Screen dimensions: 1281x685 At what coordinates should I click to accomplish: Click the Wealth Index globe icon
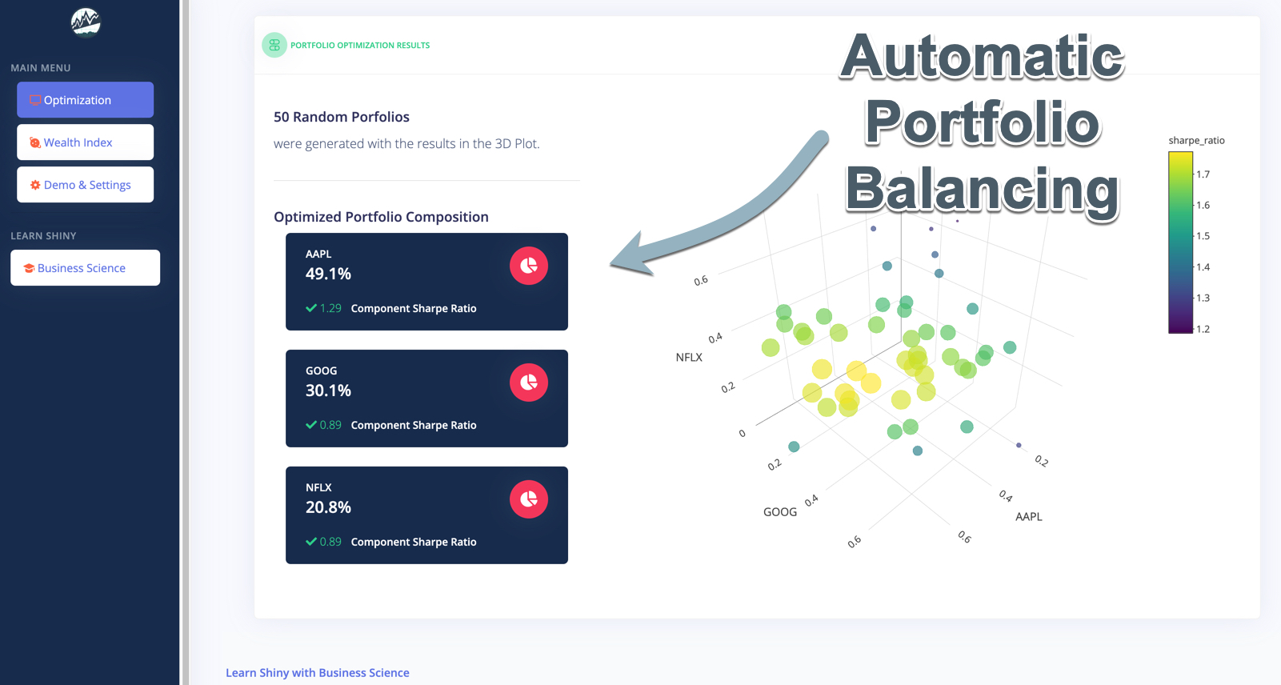click(x=35, y=142)
